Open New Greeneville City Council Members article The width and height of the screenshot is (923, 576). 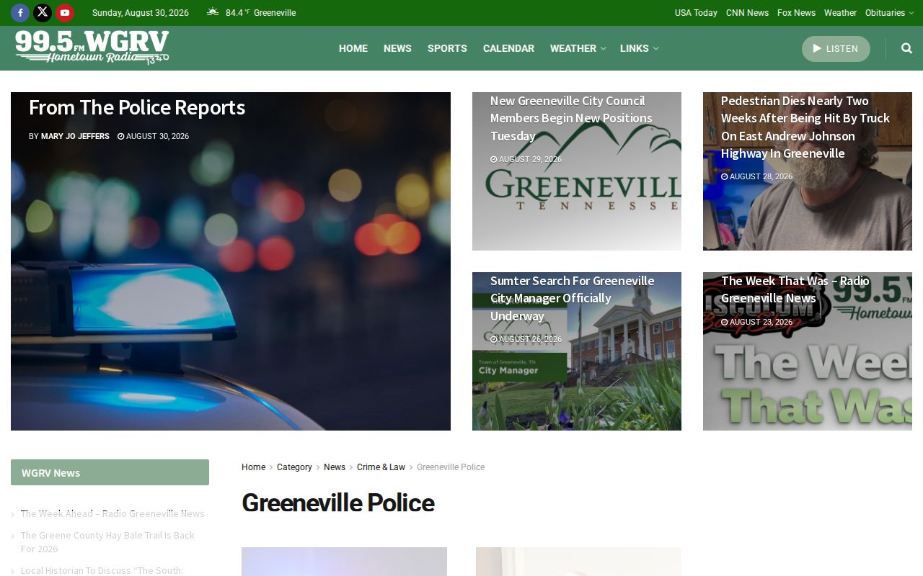[571, 118]
